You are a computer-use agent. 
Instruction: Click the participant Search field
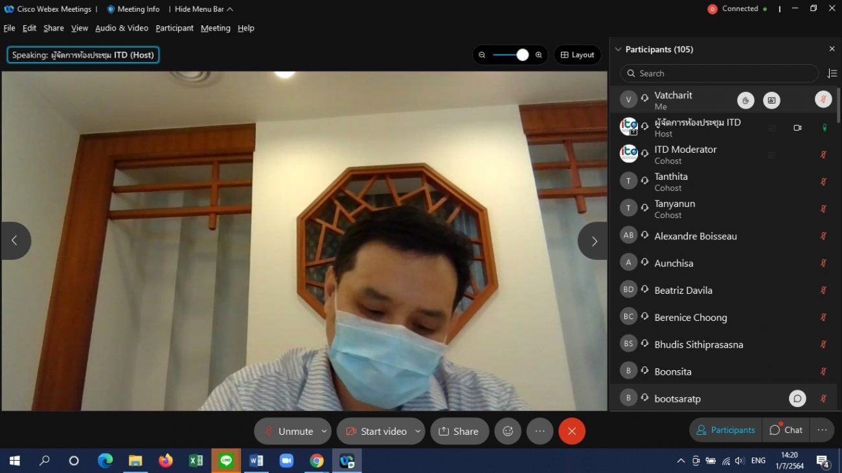pos(720,73)
